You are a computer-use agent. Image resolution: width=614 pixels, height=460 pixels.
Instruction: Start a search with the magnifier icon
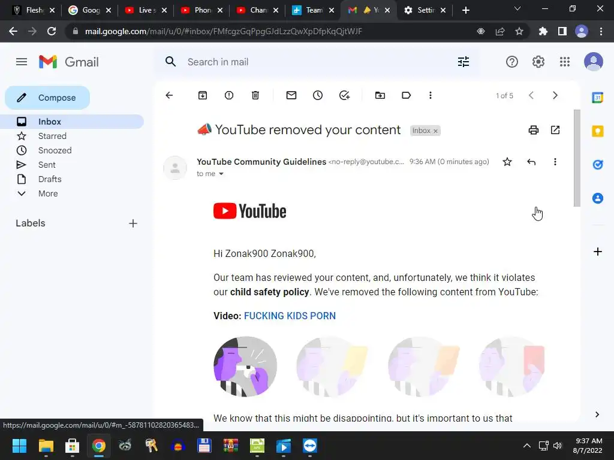coord(170,62)
